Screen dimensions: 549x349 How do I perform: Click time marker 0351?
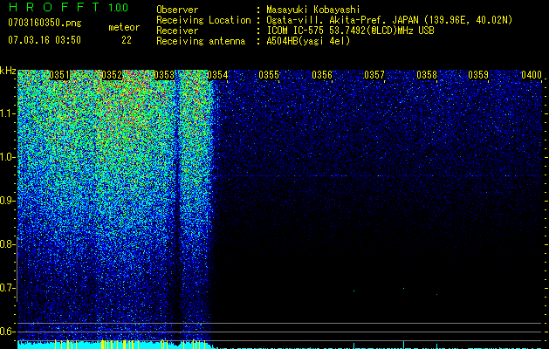pos(59,75)
